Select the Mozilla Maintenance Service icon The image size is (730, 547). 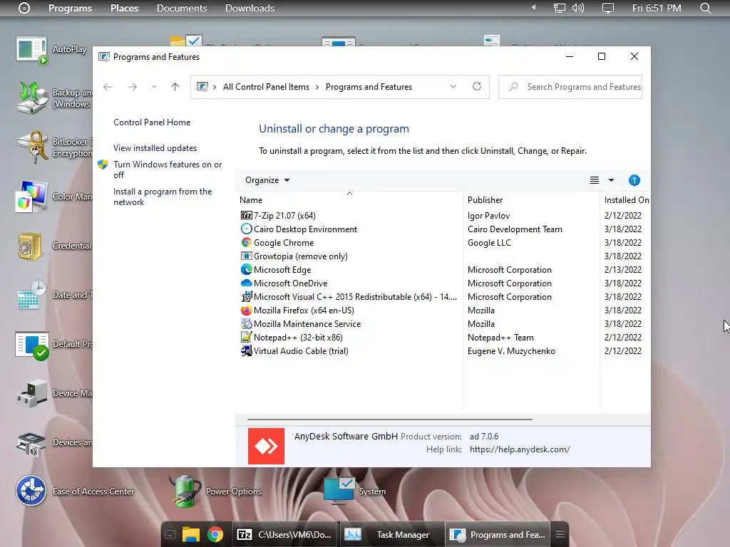[x=246, y=323]
